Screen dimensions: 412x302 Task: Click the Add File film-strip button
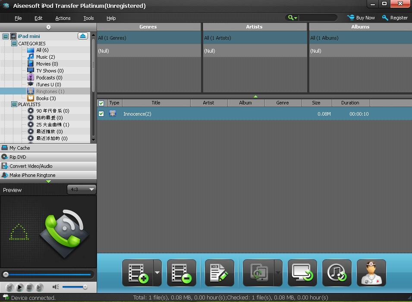pos(138,273)
